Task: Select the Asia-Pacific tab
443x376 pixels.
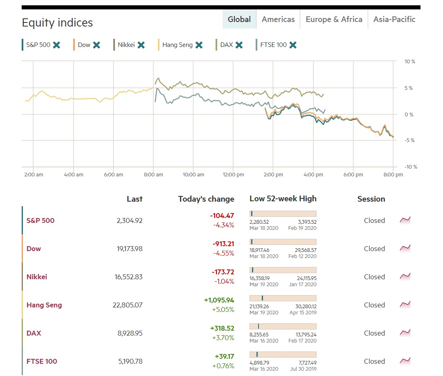Action: (x=394, y=19)
